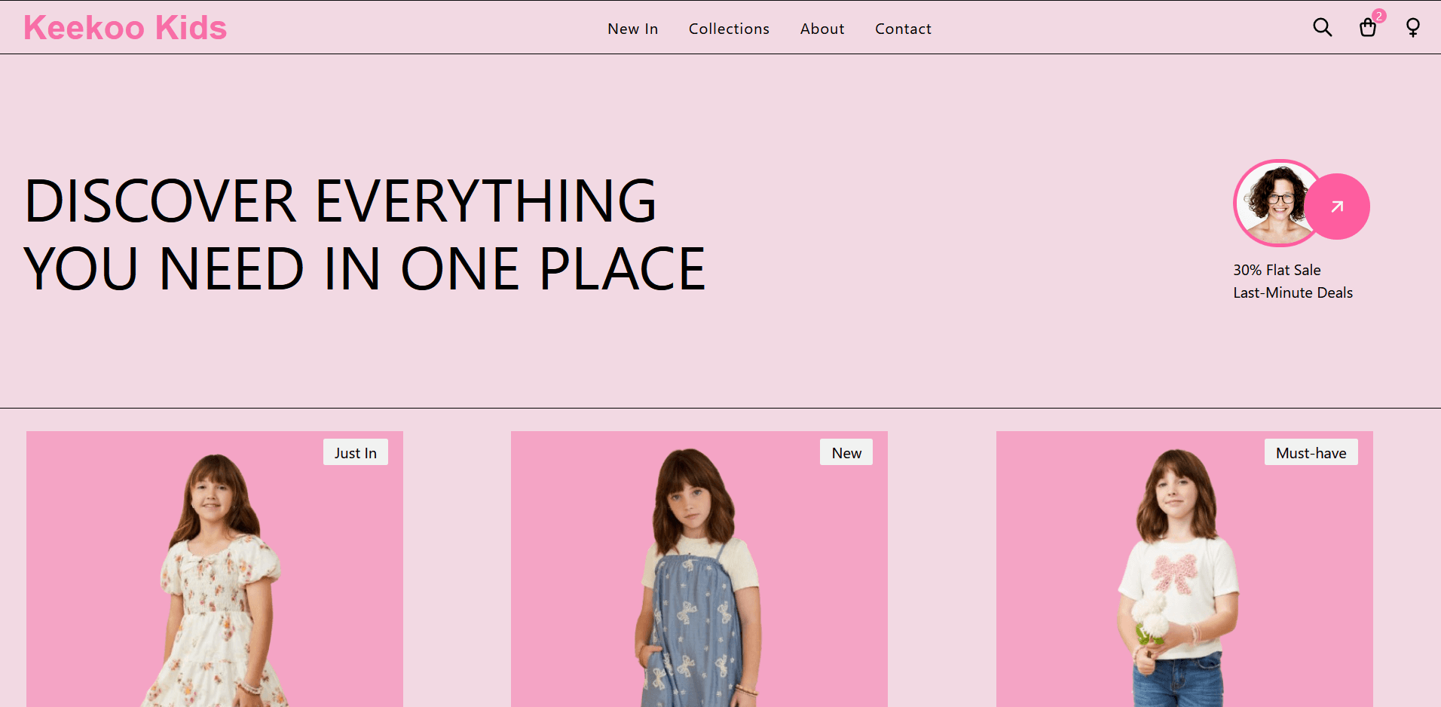Navigate to the About page
This screenshot has height=707, width=1441.
pyautogui.click(x=822, y=29)
